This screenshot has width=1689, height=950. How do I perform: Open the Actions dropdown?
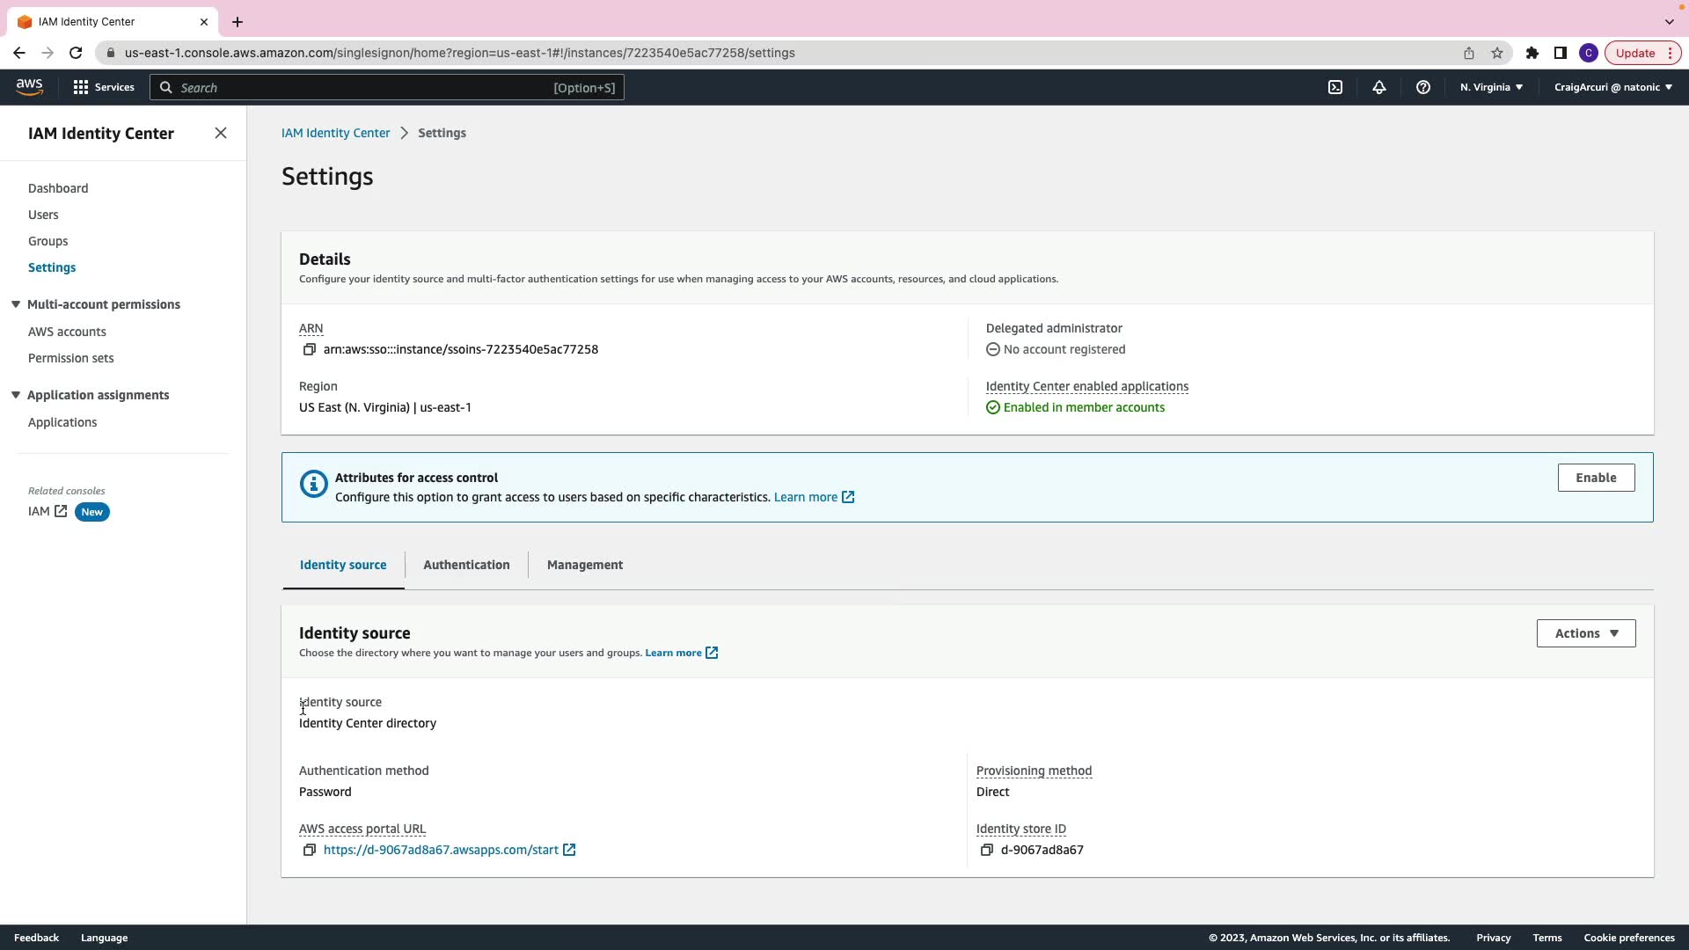(x=1585, y=633)
